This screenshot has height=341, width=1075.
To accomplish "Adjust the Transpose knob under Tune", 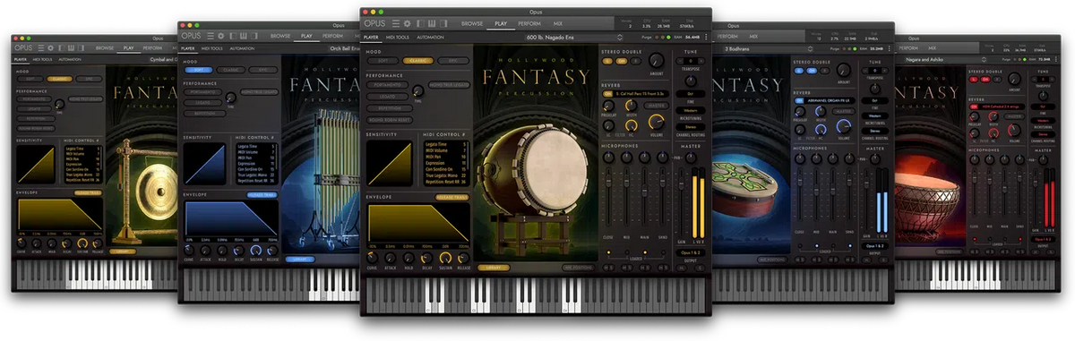I will tap(690, 81).
